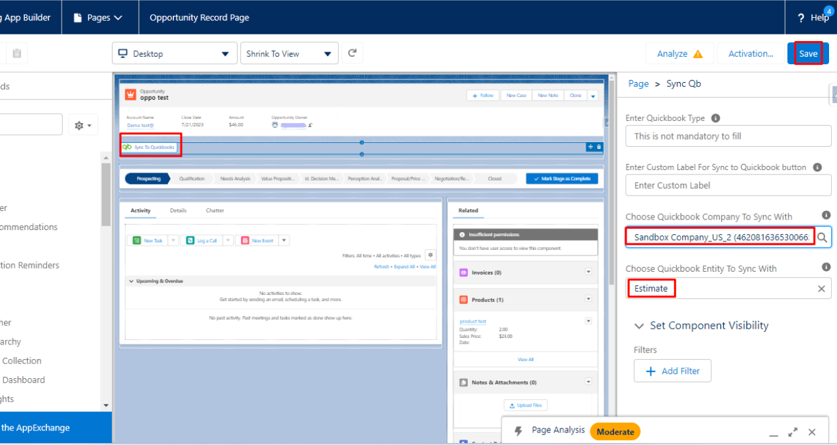The width and height of the screenshot is (837, 445).
Task: Collapse the Set Component Visibility section
Action: click(x=639, y=326)
